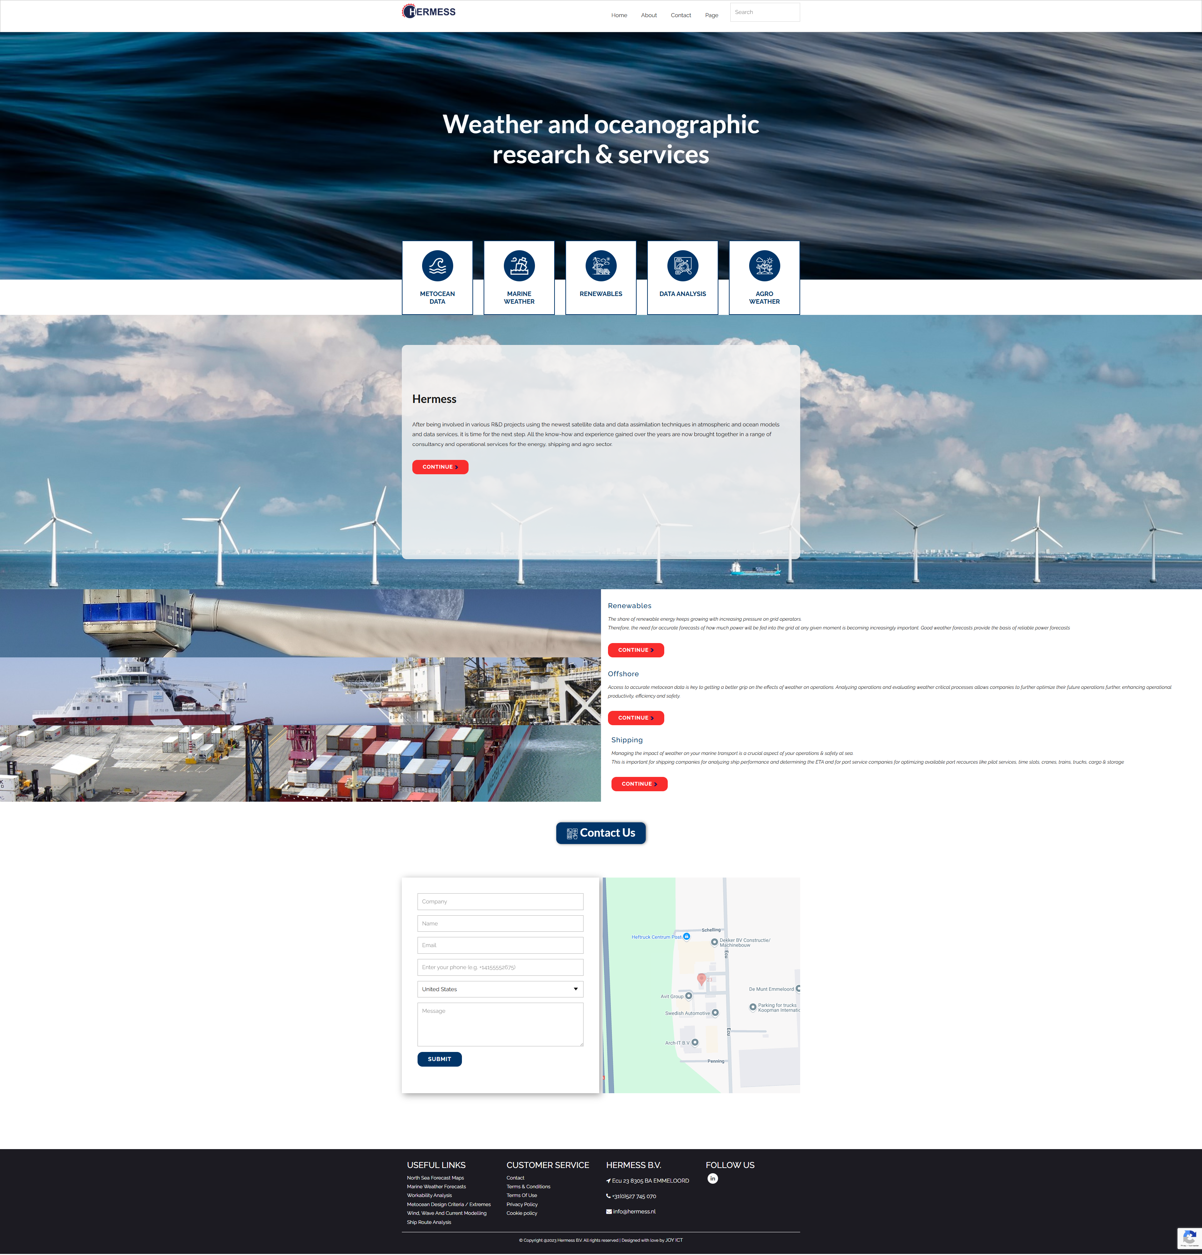Select the Metocean Data wave icon
Image resolution: width=1202 pixels, height=1255 pixels.
point(437,266)
